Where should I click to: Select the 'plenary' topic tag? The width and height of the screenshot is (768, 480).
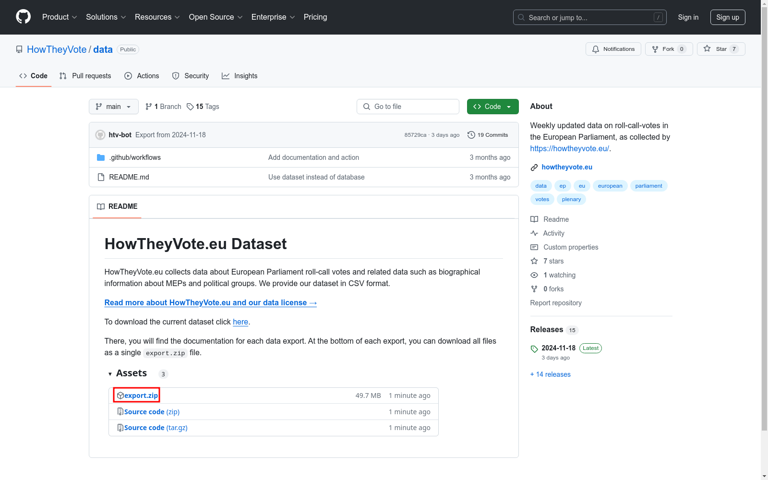pos(571,199)
